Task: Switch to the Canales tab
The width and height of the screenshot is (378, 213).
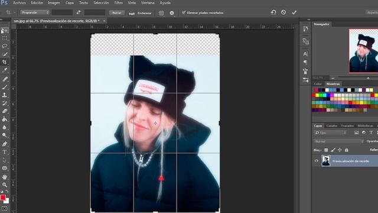Action: tap(332, 126)
